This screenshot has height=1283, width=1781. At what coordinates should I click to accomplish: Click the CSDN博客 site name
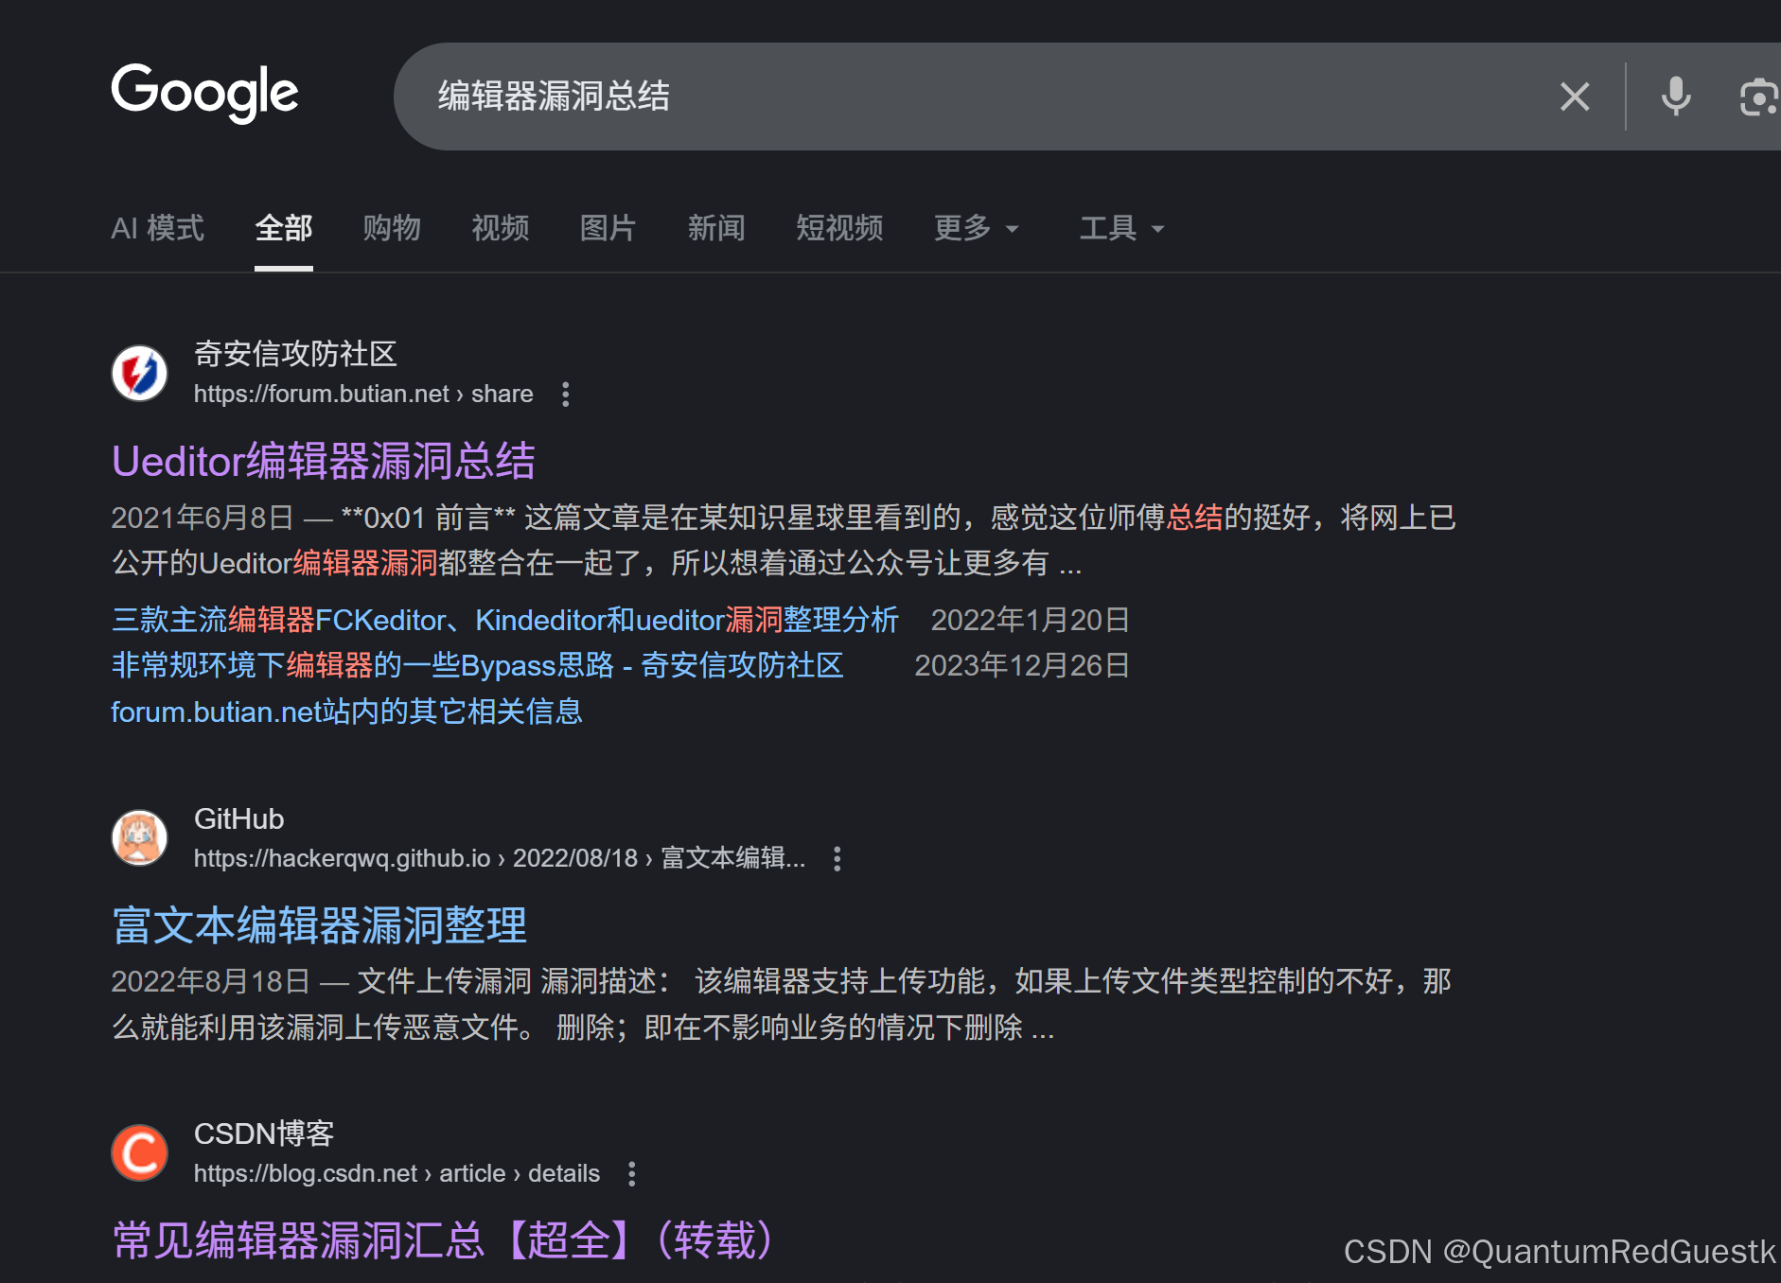point(264,1134)
